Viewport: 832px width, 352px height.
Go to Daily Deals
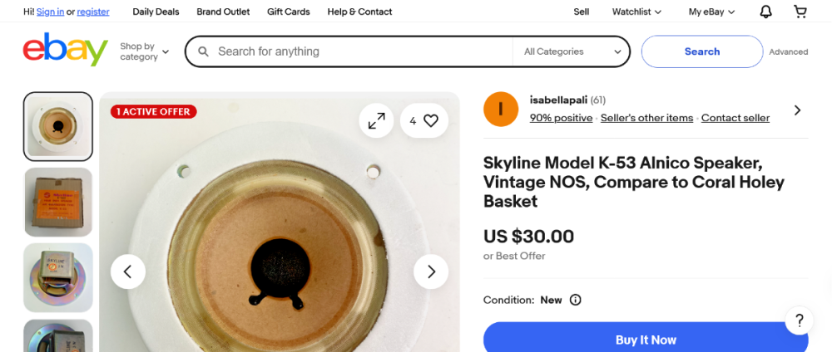(x=156, y=12)
